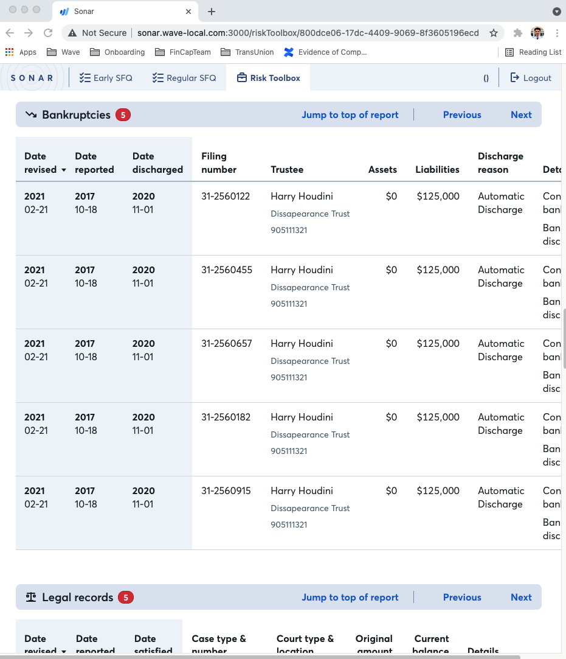Image resolution: width=566 pixels, height=659 pixels.
Task: Click the browser reload page icon
Action: coord(49,33)
